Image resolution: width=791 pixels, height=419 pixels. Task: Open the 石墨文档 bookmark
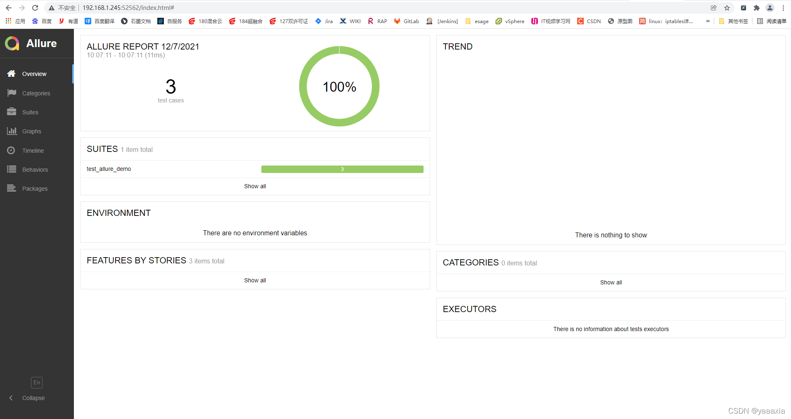click(136, 21)
